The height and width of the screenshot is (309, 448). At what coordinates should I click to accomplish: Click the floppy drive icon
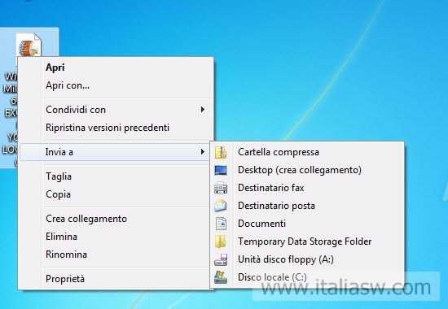[x=221, y=259]
